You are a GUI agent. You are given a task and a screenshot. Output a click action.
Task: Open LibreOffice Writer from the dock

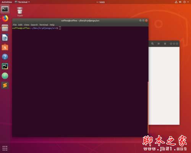[5, 37]
